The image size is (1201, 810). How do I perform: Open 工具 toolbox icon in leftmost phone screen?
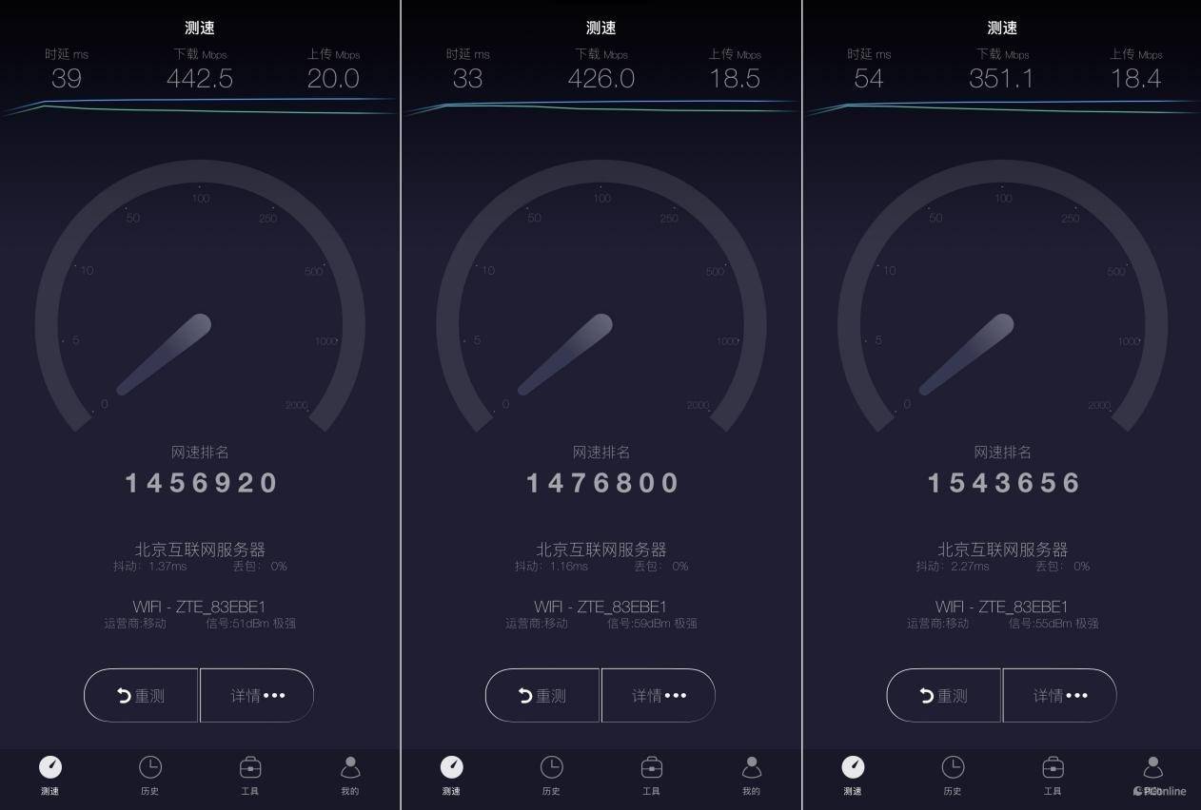coord(250,766)
